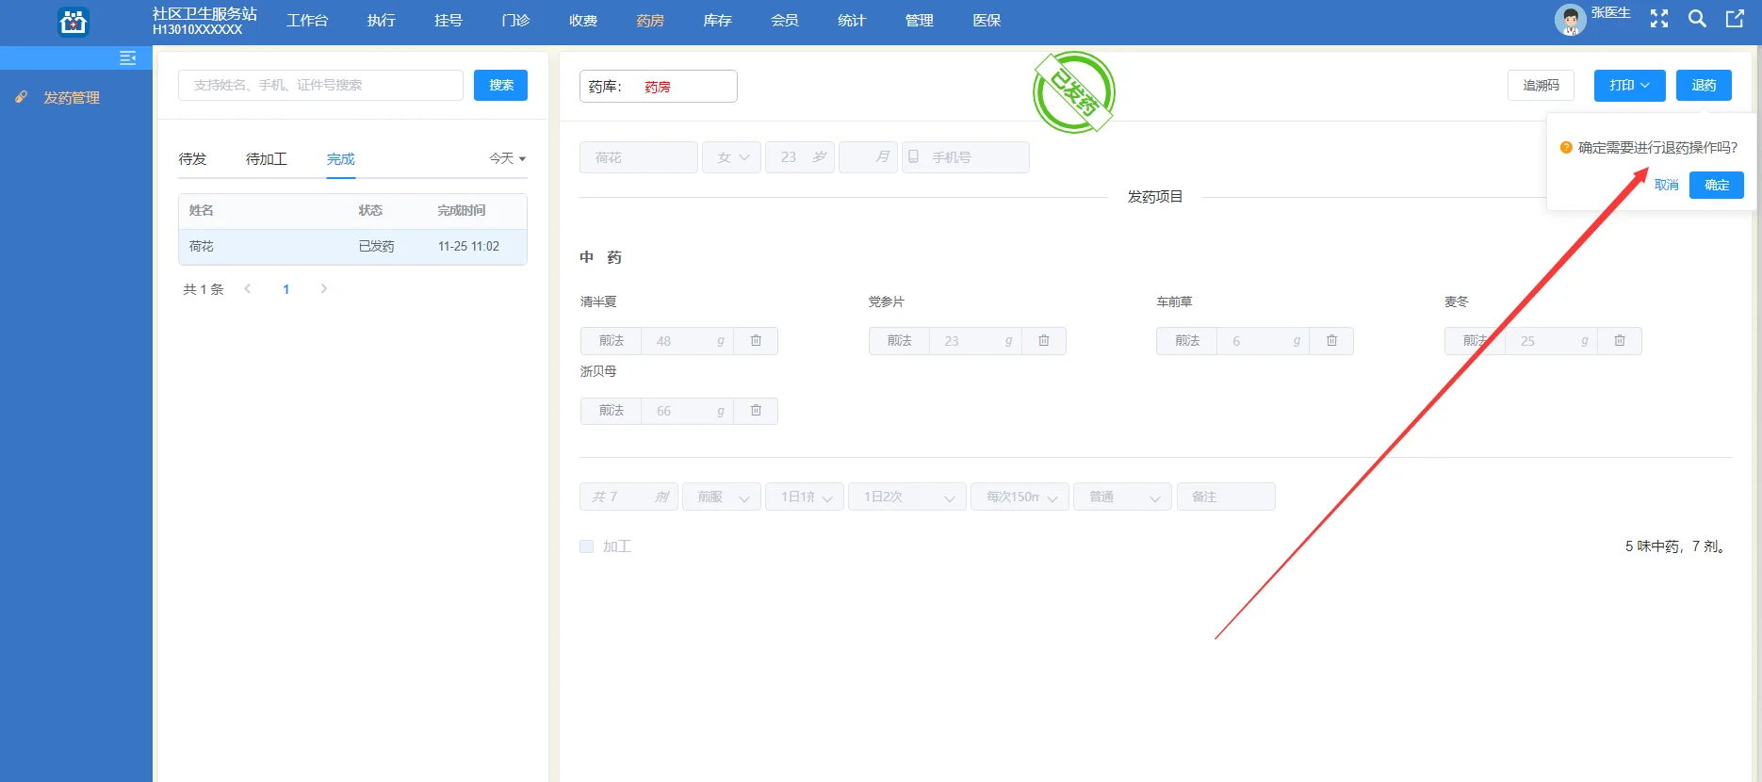Click the 搜索 button
This screenshot has width=1762, height=782.
500,85
